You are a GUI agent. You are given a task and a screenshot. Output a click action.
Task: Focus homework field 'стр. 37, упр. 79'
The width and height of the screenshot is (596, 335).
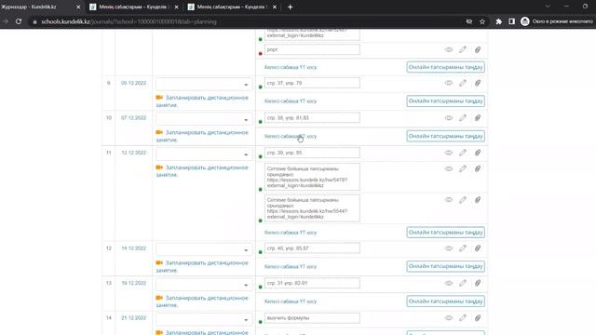point(312,83)
